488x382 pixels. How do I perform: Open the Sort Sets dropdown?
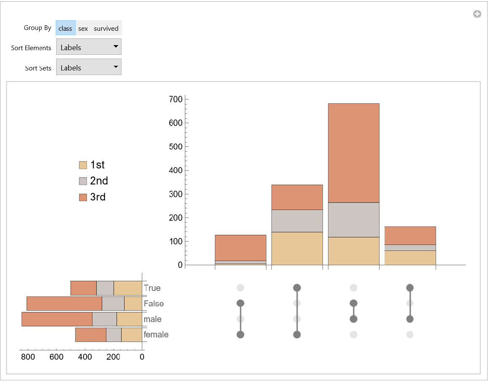pyautogui.click(x=89, y=67)
